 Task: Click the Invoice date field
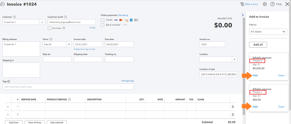88,44
